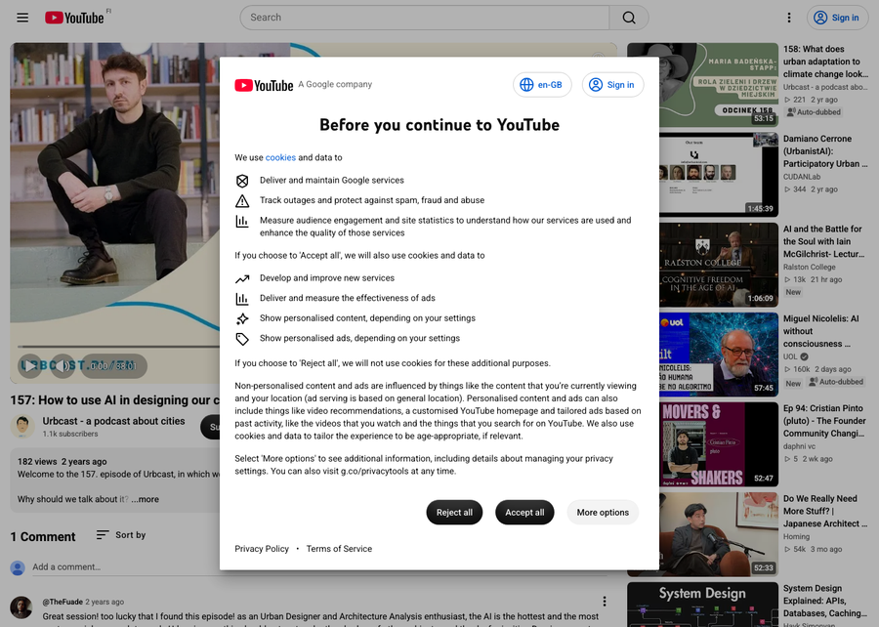The width and height of the screenshot is (879, 627).
Task: Change language with the en-GB button
Action: [542, 85]
